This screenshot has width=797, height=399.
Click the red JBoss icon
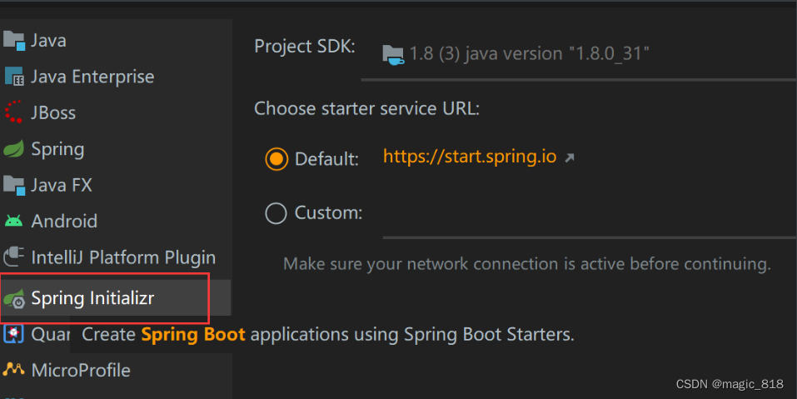point(13,112)
